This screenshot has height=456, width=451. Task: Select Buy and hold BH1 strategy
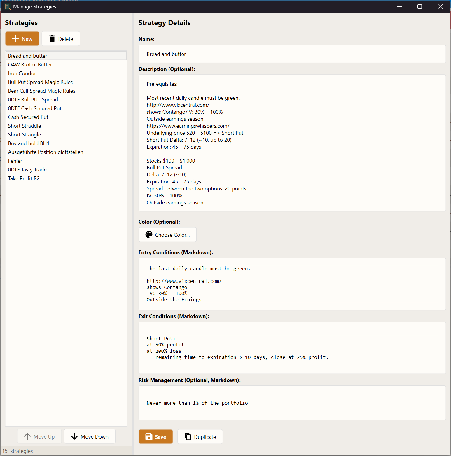point(66,143)
